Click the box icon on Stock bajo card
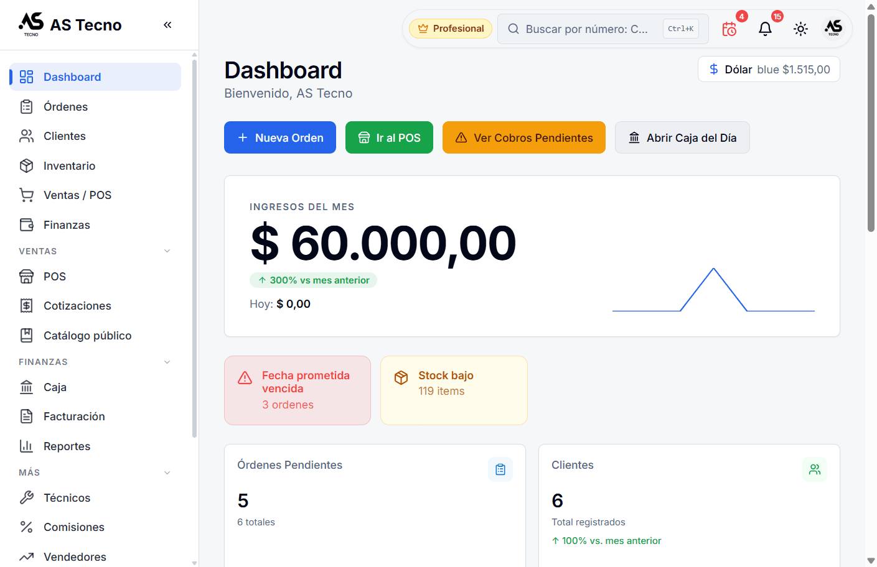The height and width of the screenshot is (567, 877). (x=401, y=377)
